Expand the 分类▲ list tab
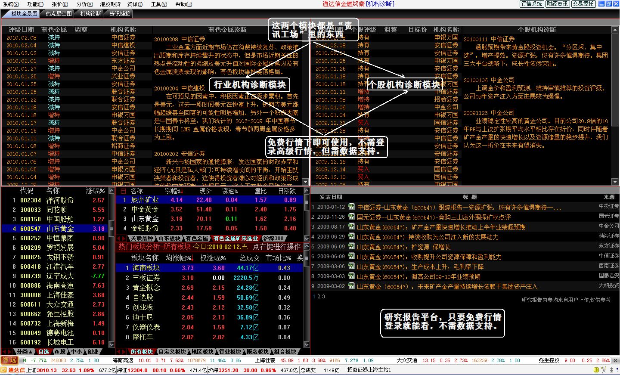The width and height of the screenshot is (620, 375). [x=25, y=352]
